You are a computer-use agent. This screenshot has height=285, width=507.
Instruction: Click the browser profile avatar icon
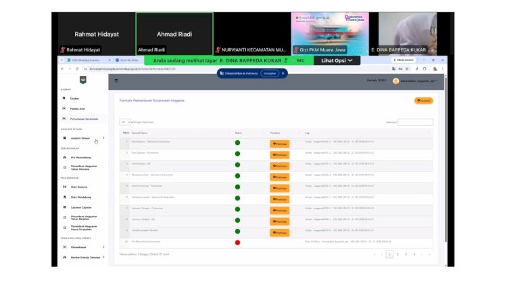435,69
